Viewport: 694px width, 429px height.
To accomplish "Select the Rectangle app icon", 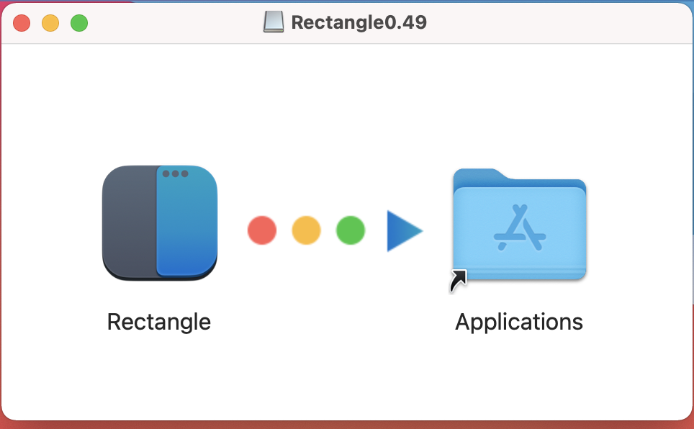I will [160, 223].
